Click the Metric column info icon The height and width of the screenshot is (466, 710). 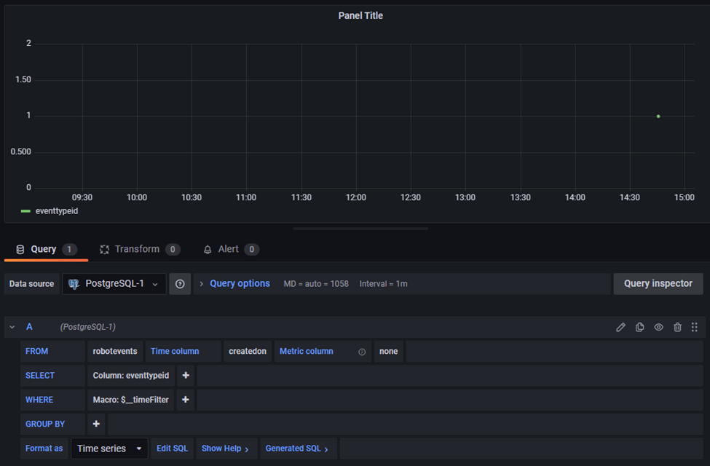click(x=362, y=352)
